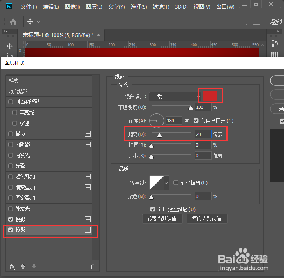Expand the 等高线 contour picker arrow
Image resolution: width=284 pixels, height=278 pixels.
[x=166, y=183]
